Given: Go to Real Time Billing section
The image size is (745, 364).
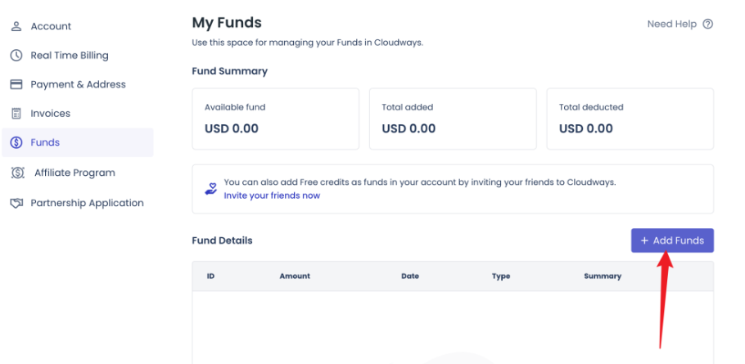Looking at the screenshot, I should coord(70,56).
